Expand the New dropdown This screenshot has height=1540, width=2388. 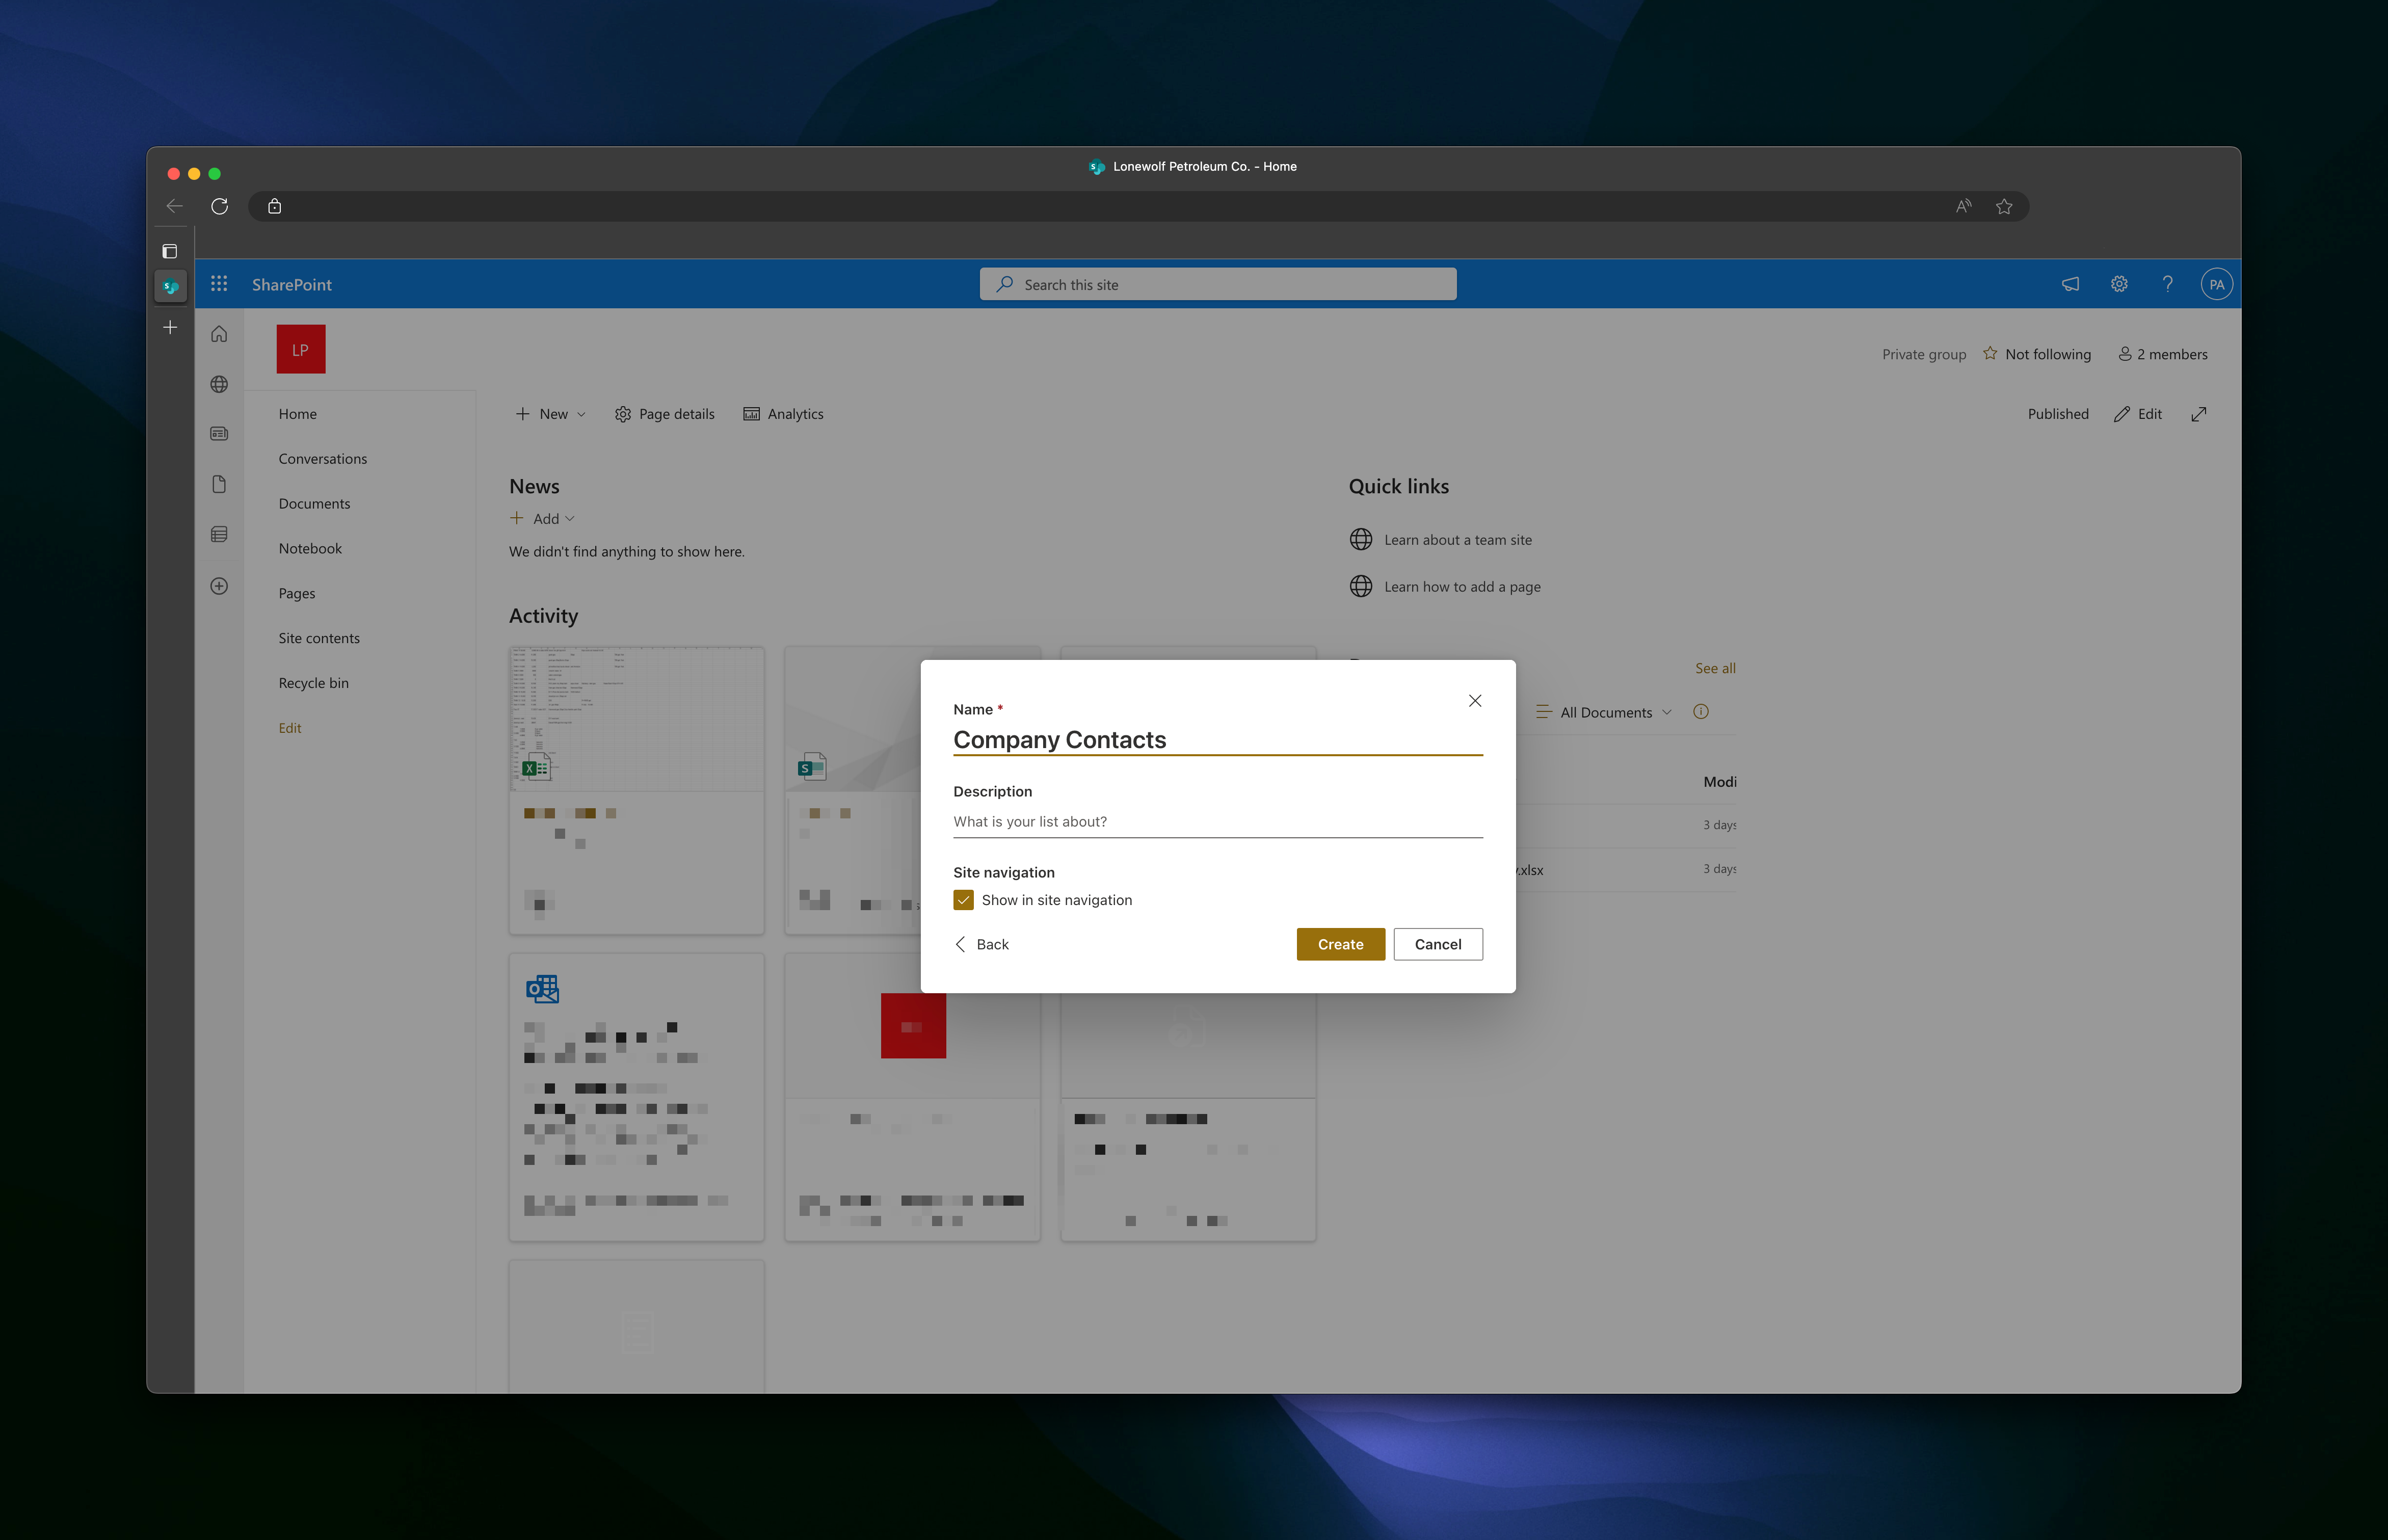[550, 414]
